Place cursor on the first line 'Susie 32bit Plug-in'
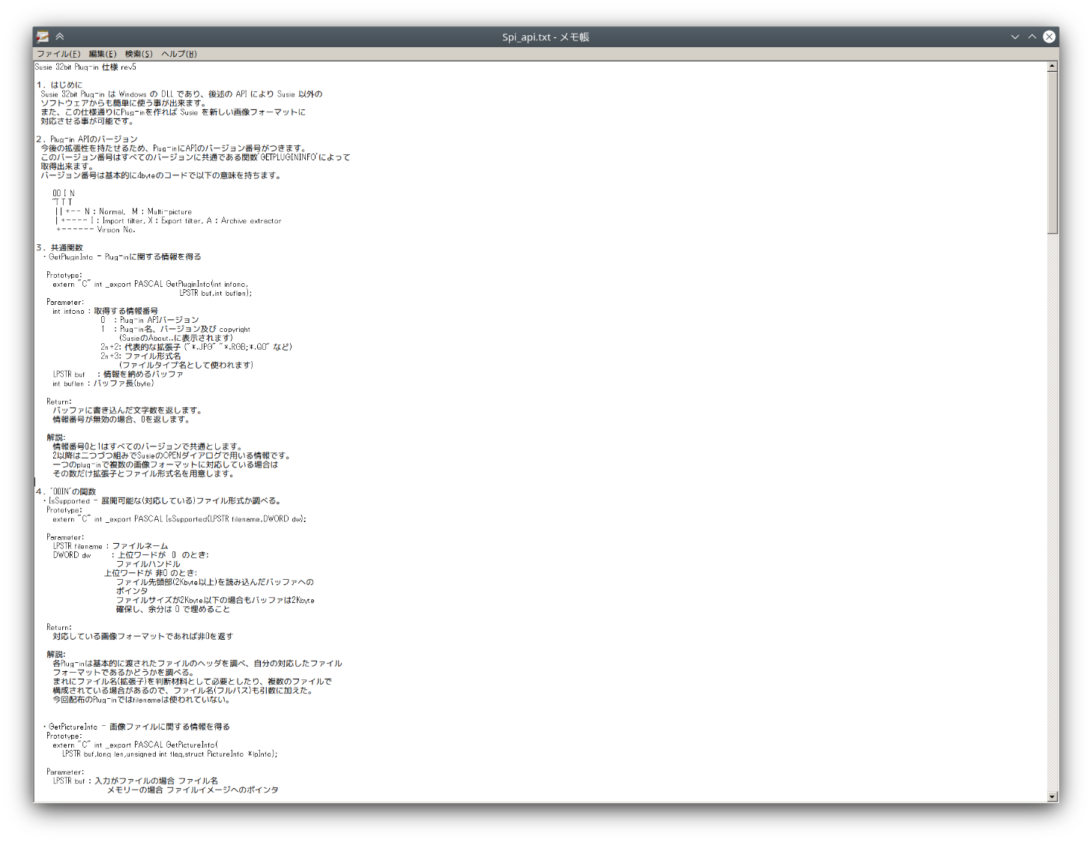1092x842 pixels. coord(85,67)
